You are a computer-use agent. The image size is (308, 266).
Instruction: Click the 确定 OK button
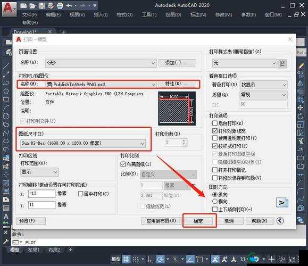[x=198, y=221]
